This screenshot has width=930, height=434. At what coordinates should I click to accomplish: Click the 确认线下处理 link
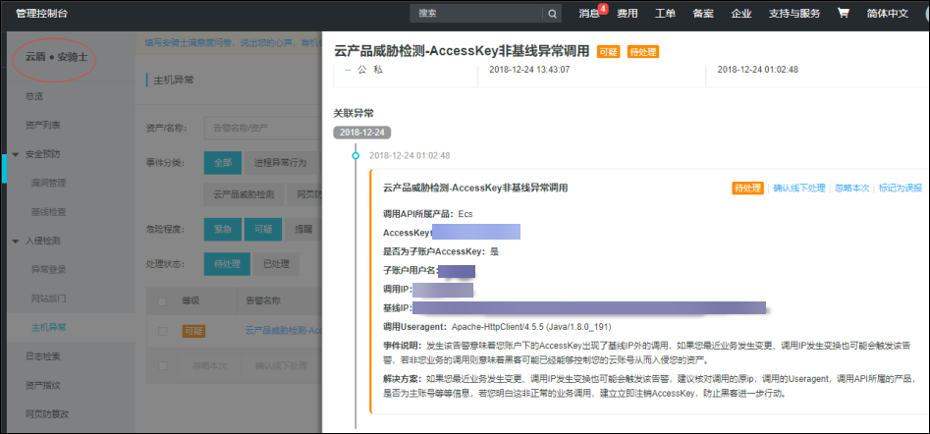[x=798, y=188]
